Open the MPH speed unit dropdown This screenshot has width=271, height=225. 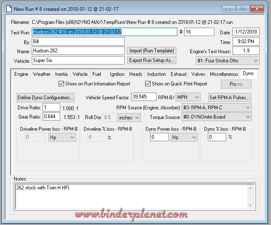188,97
